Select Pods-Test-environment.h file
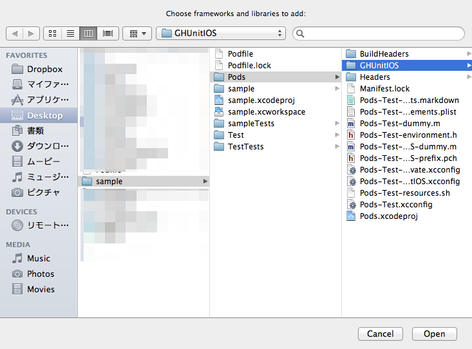 coord(407,135)
